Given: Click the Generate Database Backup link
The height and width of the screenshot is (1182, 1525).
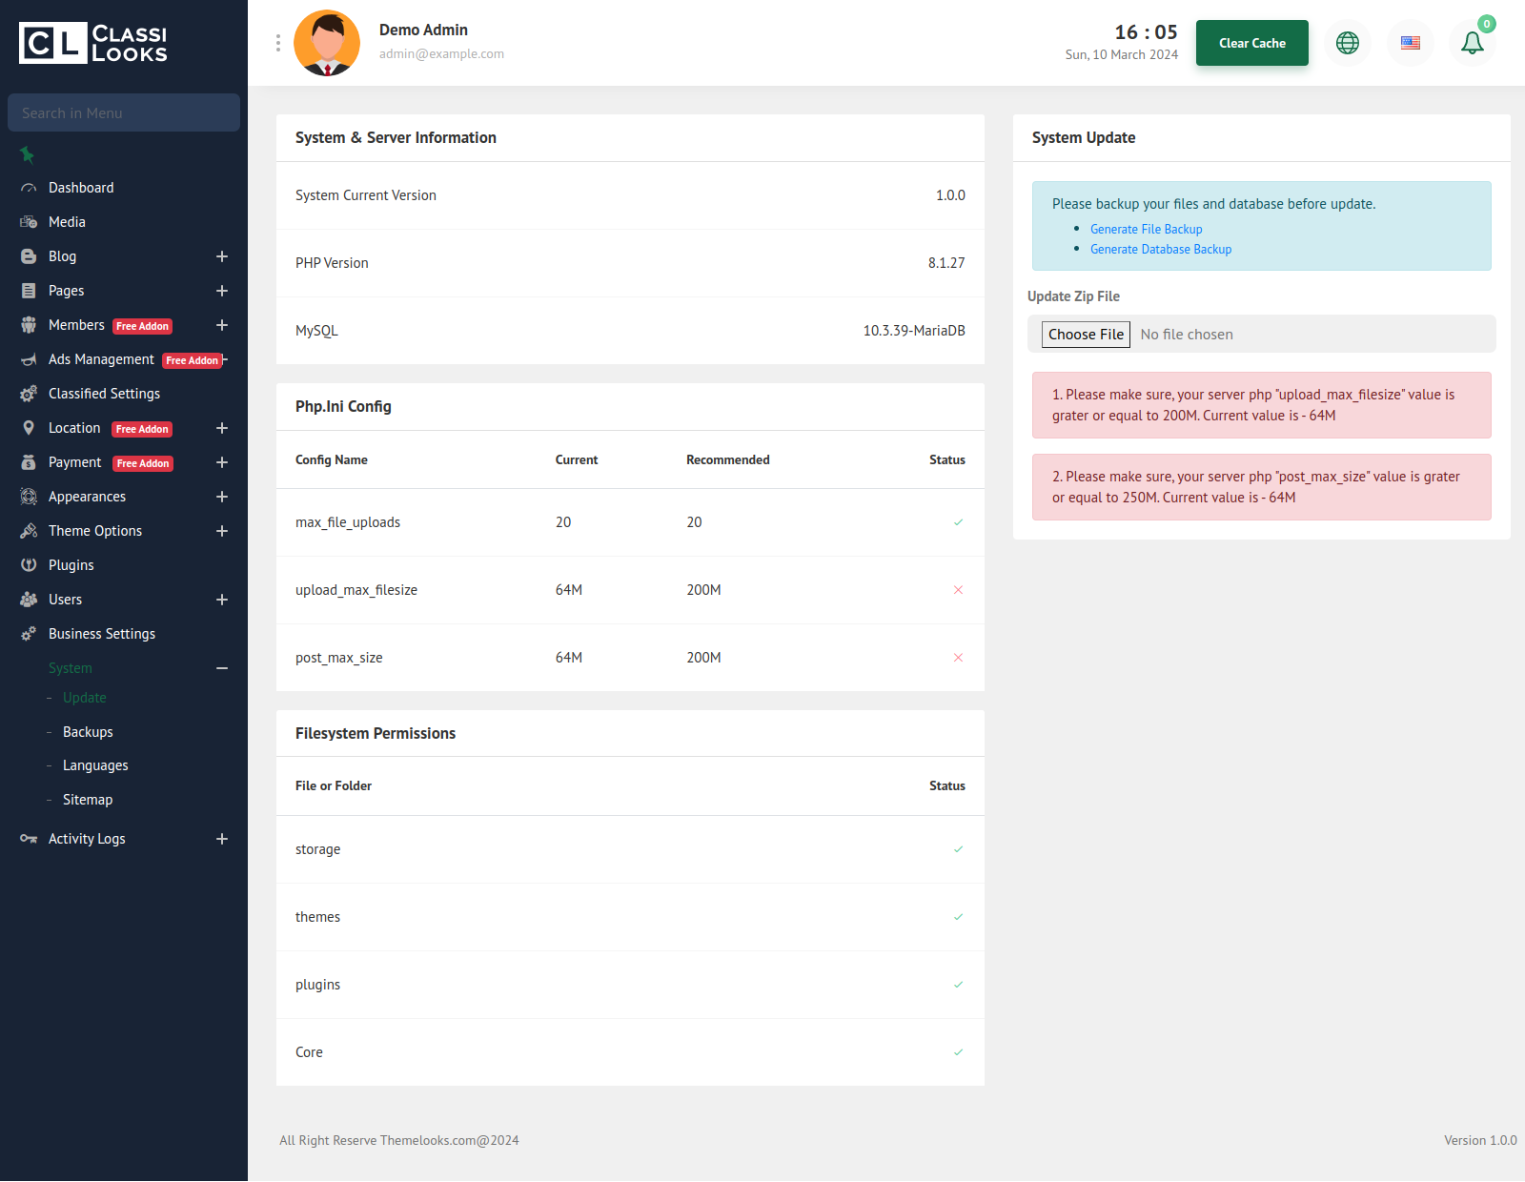Looking at the screenshot, I should pos(1160,249).
